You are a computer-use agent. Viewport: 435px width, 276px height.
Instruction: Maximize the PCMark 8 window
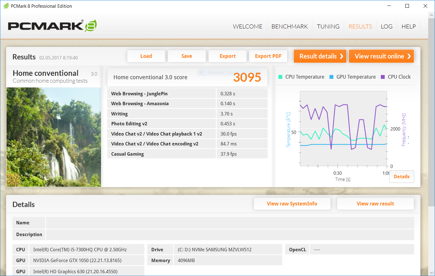pos(407,6)
